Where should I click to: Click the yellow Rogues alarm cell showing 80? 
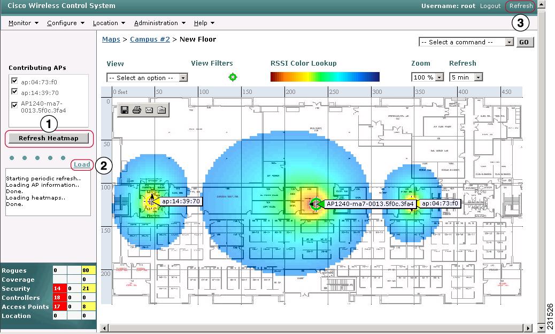pyautogui.click(x=88, y=271)
